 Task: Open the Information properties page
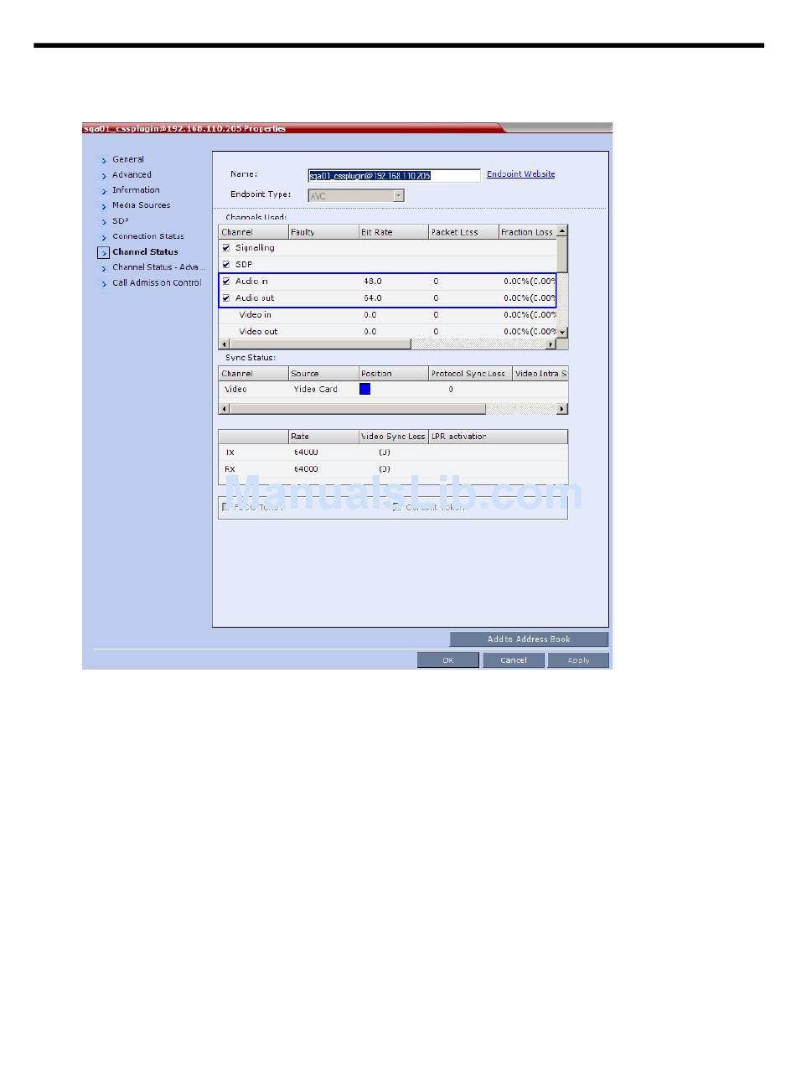coord(136,190)
